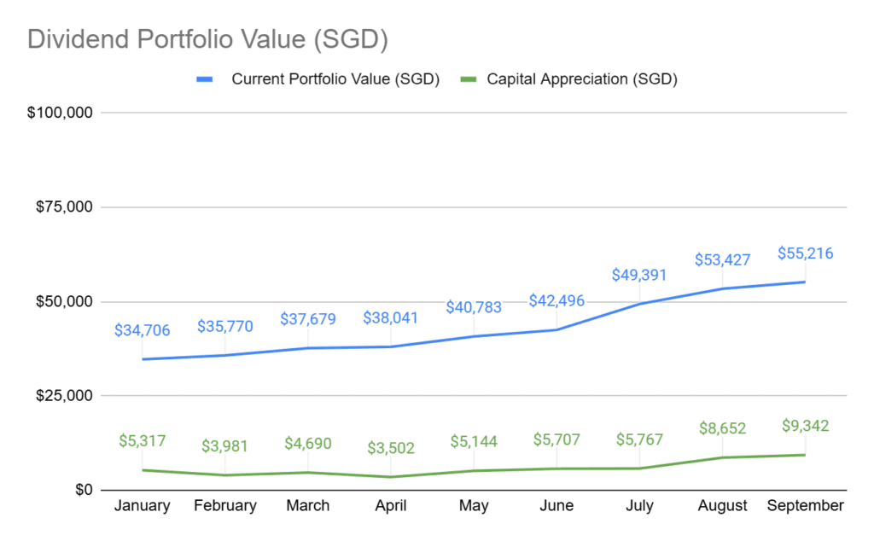This screenshot has height=541, width=874.
Task: Select the $8,652 August data label
Action: (722, 430)
